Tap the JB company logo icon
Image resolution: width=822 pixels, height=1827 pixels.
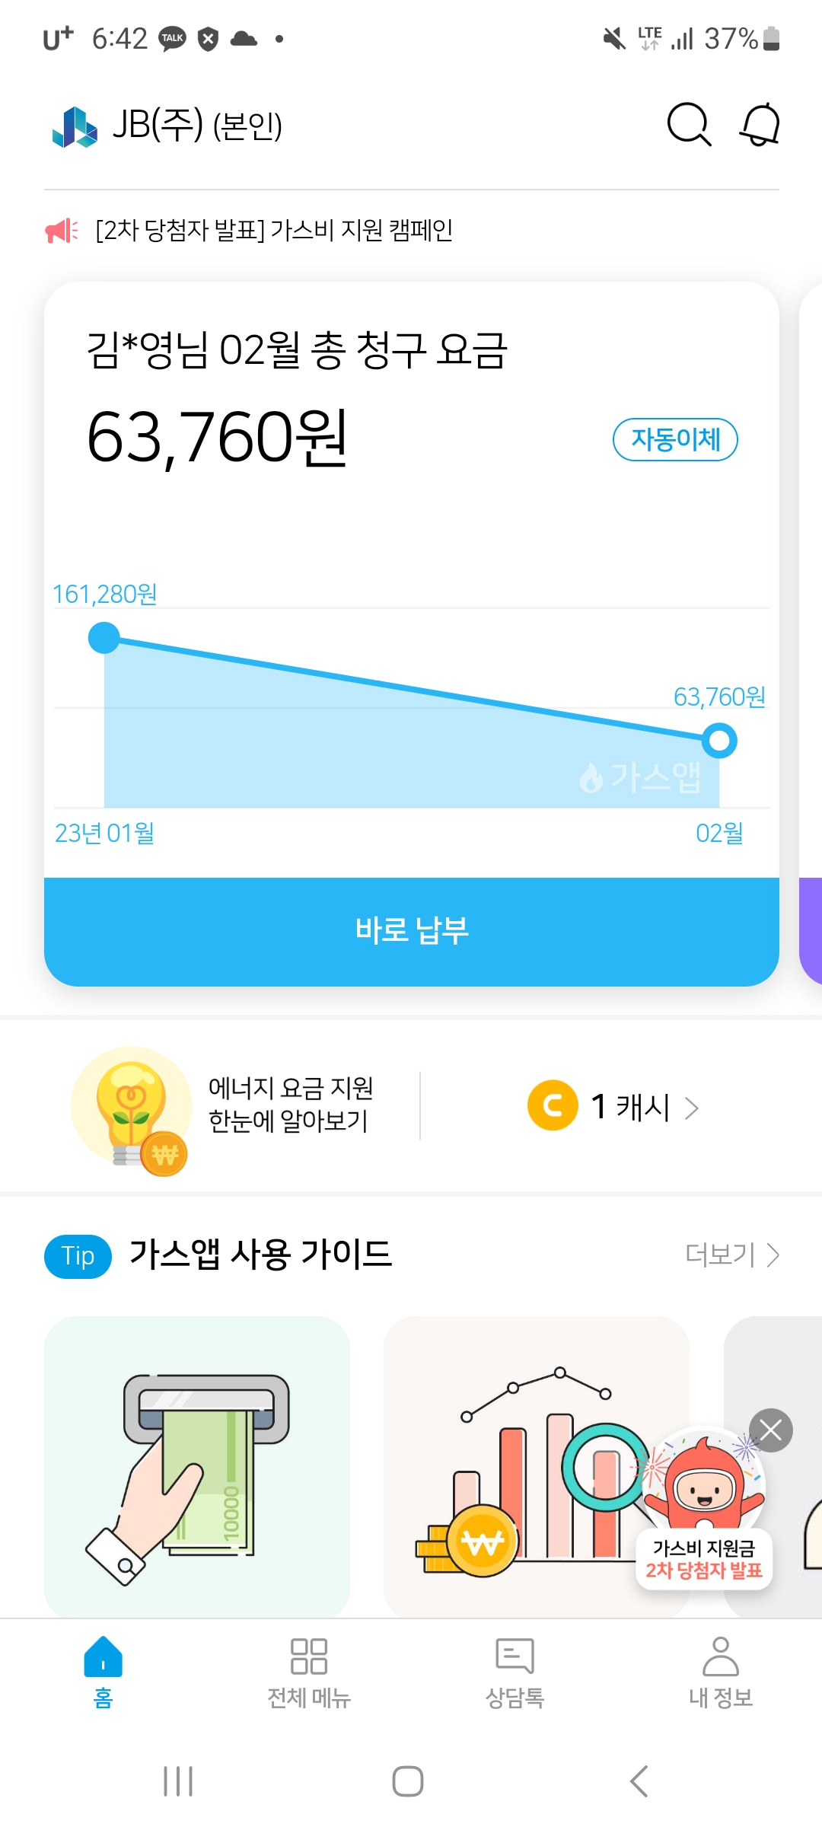75,126
